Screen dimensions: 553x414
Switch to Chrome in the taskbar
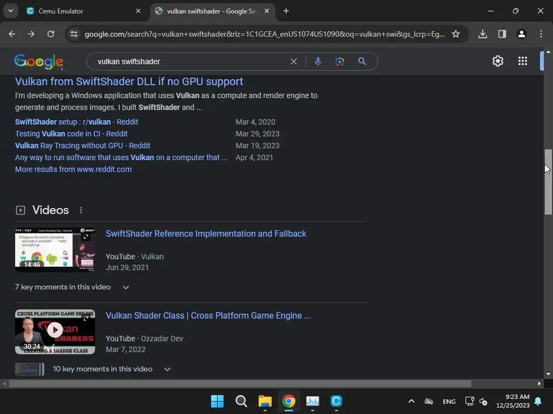coord(289,401)
